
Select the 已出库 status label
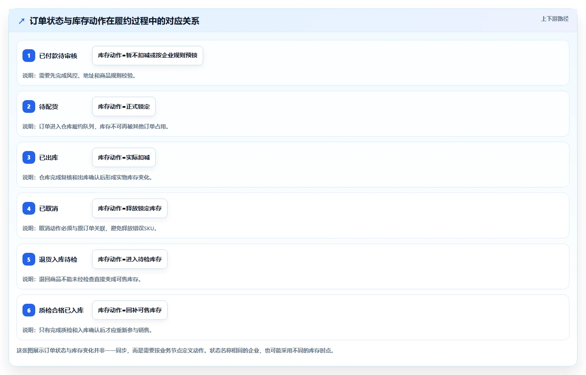click(49, 157)
